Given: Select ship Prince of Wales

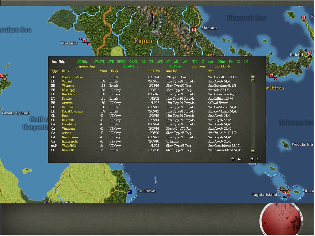Looking at the screenshot, I should click(72, 77).
